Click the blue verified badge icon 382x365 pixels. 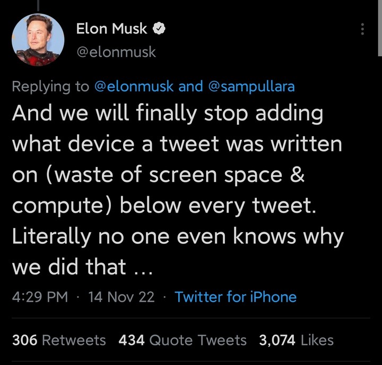[159, 29]
